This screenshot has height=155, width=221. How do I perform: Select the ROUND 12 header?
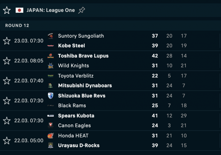(x=17, y=25)
